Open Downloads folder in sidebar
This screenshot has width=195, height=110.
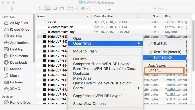16,62
